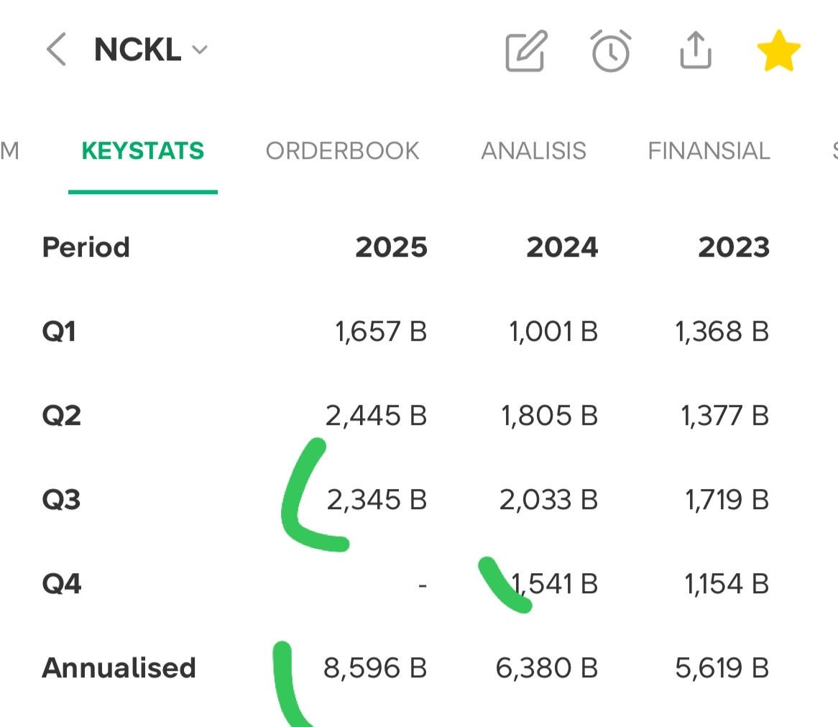Image resolution: width=838 pixels, height=727 pixels.
Task: Open the edit note pencil icon
Action: tap(526, 52)
